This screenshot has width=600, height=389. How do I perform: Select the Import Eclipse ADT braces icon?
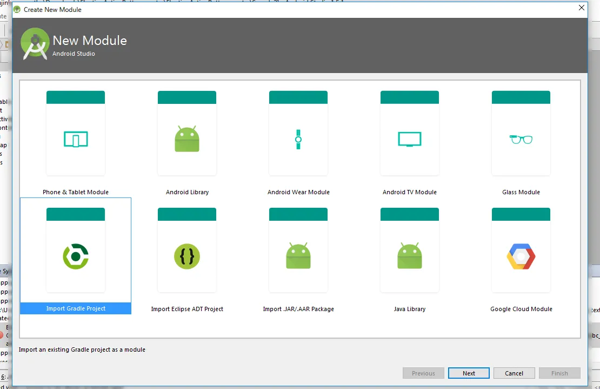pos(186,256)
